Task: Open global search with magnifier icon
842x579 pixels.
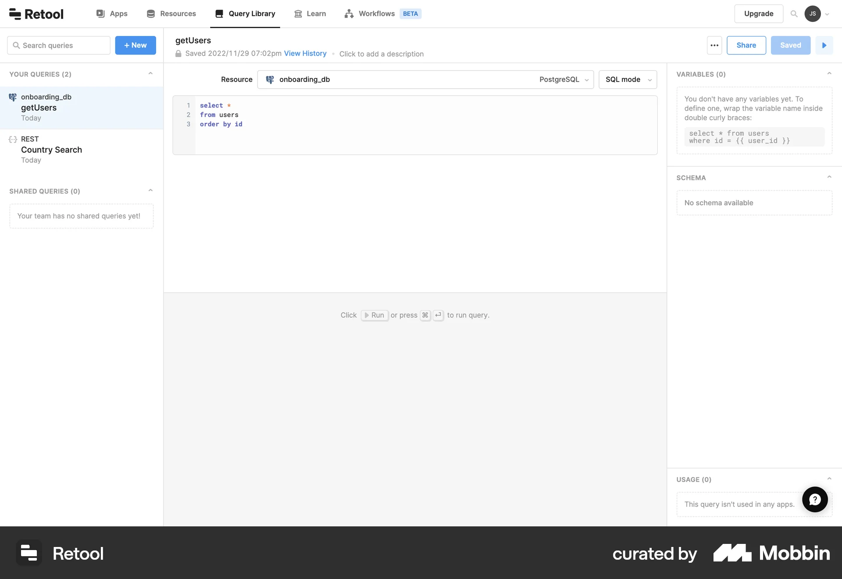Action: pyautogui.click(x=794, y=14)
